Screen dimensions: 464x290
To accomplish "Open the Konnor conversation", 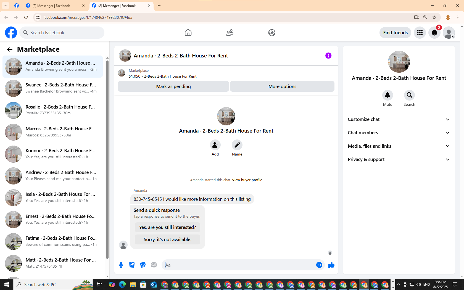I will (x=52, y=154).
